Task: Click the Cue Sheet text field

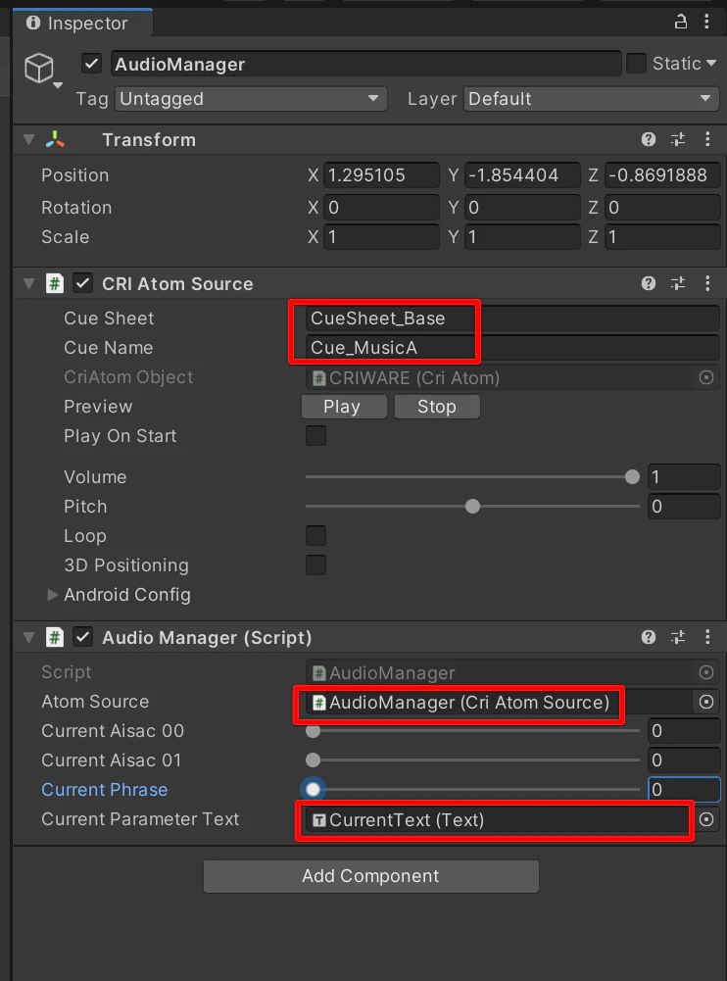Action: [x=512, y=318]
